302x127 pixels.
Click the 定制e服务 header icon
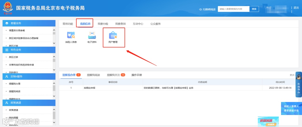click(7, 76)
